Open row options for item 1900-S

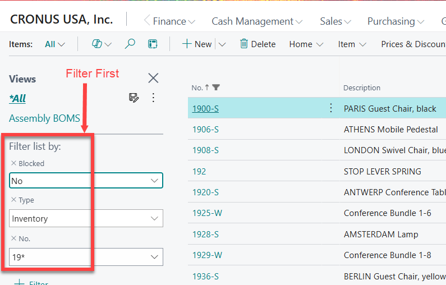(x=331, y=108)
